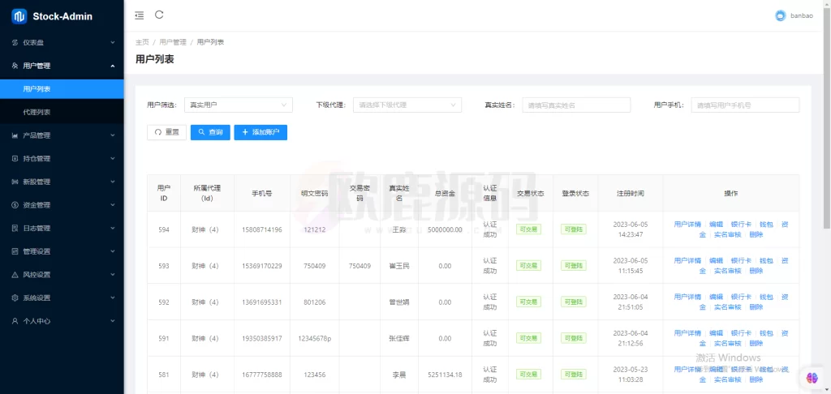Expand the 仪表盘 menu chevron
This screenshot has width=831, height=394.
pyautogui.click(x=112, y=42)
